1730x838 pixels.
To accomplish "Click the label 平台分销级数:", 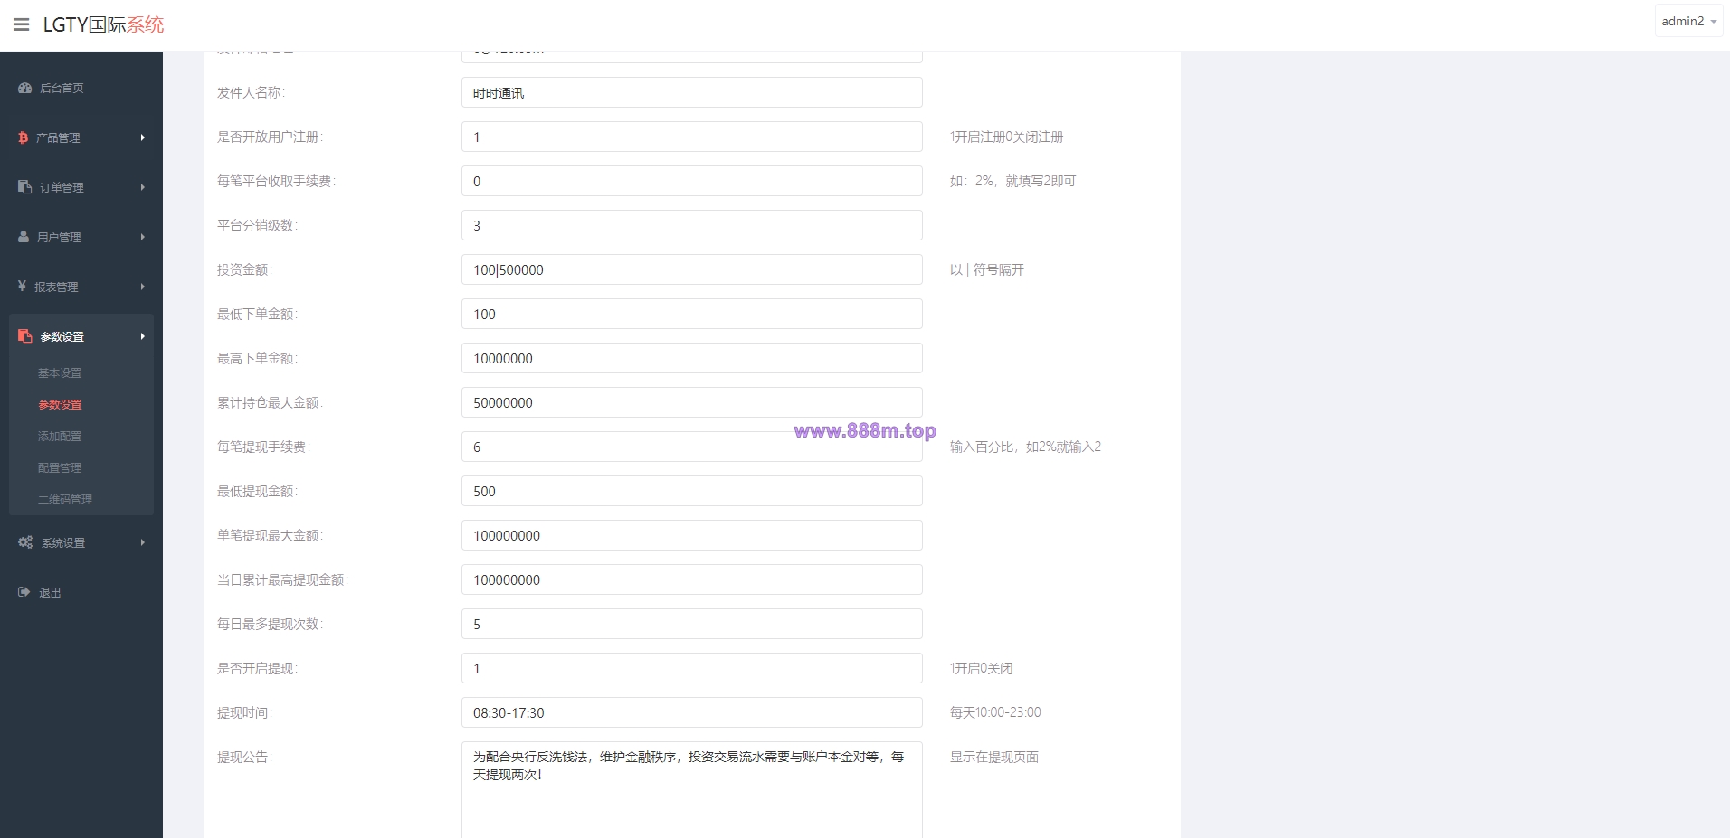I will click(x=257, y=225).
